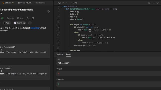Screen dimensions: 161x90
Task: Click the bookmark icon in the editor toolbar
Action: [149, 3]
